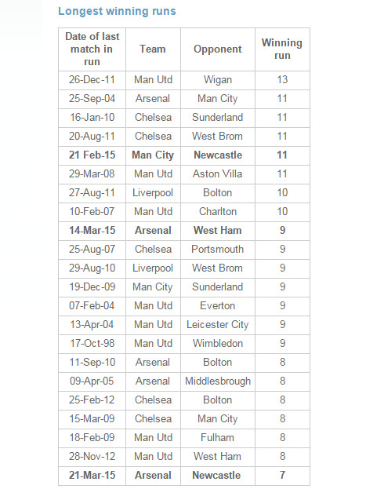Select the Date of last match column header
366x489 pixels.
point(92,49)
